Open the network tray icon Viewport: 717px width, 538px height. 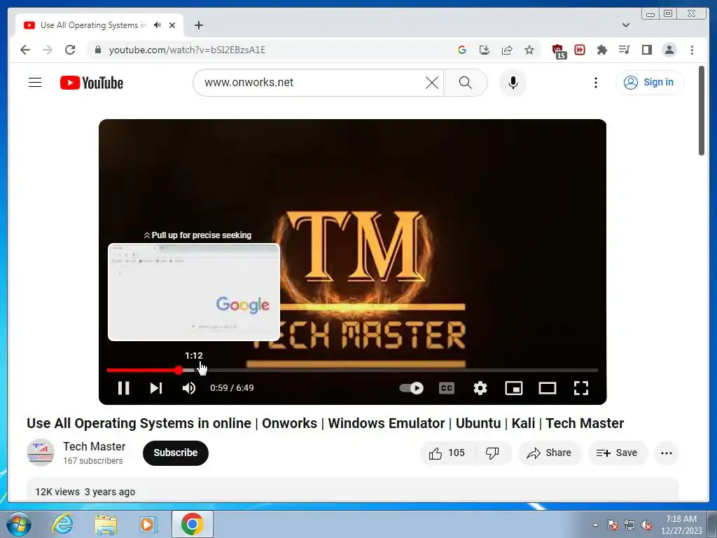[x=629, y=525]
